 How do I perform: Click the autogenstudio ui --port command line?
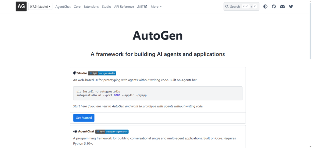112,95
